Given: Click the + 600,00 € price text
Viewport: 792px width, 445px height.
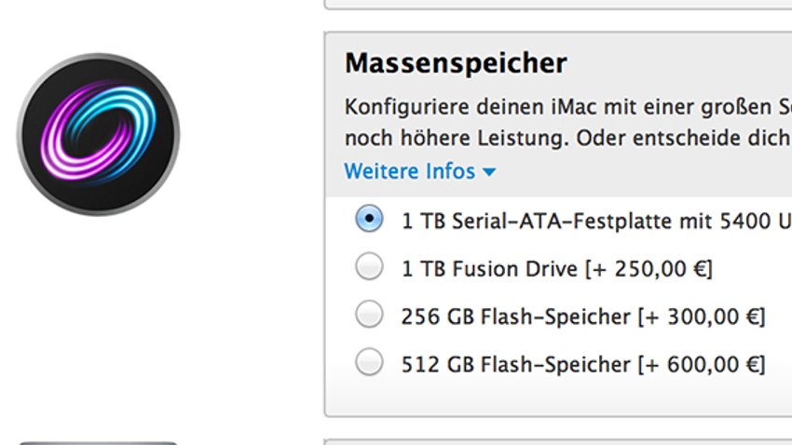Looking at the screenshot, I should pos(702,364).
